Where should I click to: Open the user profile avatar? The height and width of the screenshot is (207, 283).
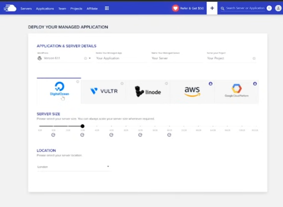pos(278,8)
